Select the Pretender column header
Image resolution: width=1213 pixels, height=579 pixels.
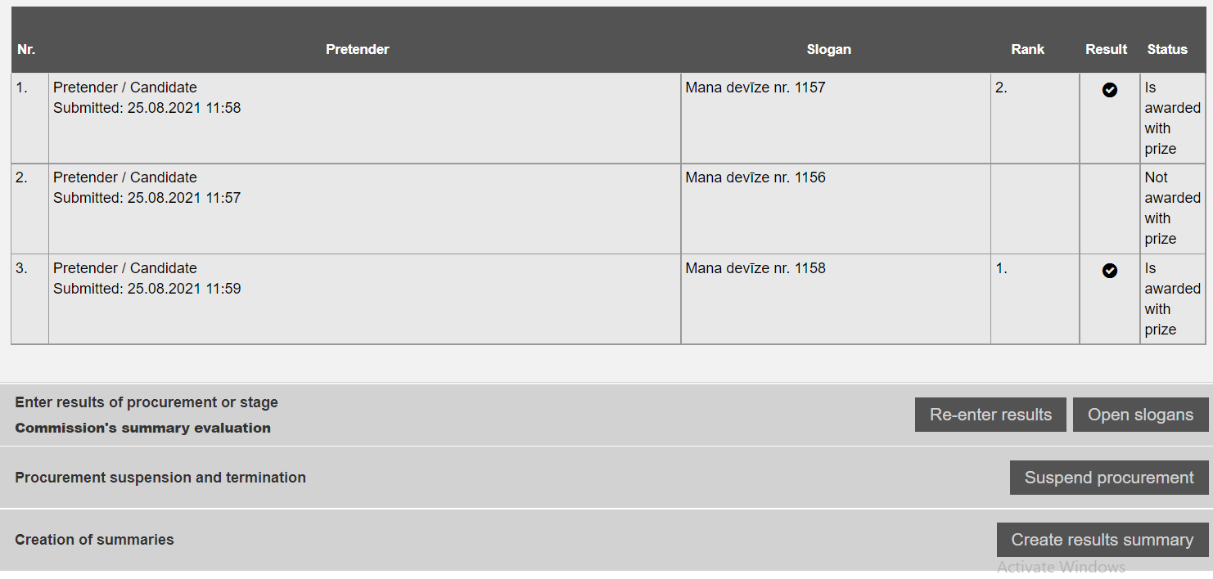tap(357, 50)
